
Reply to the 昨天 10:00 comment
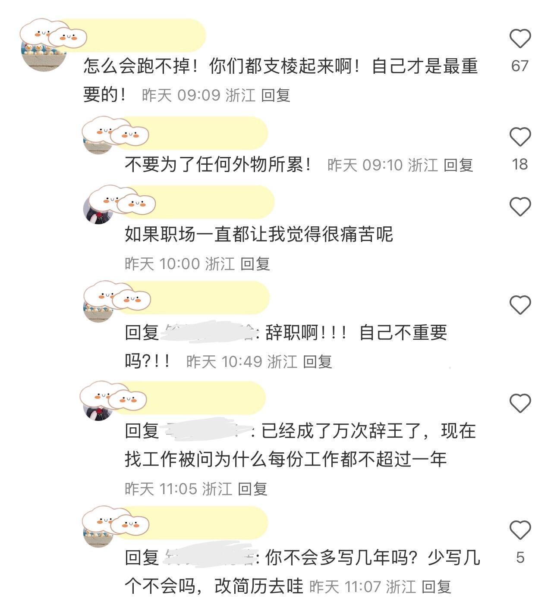pos(255,263)
